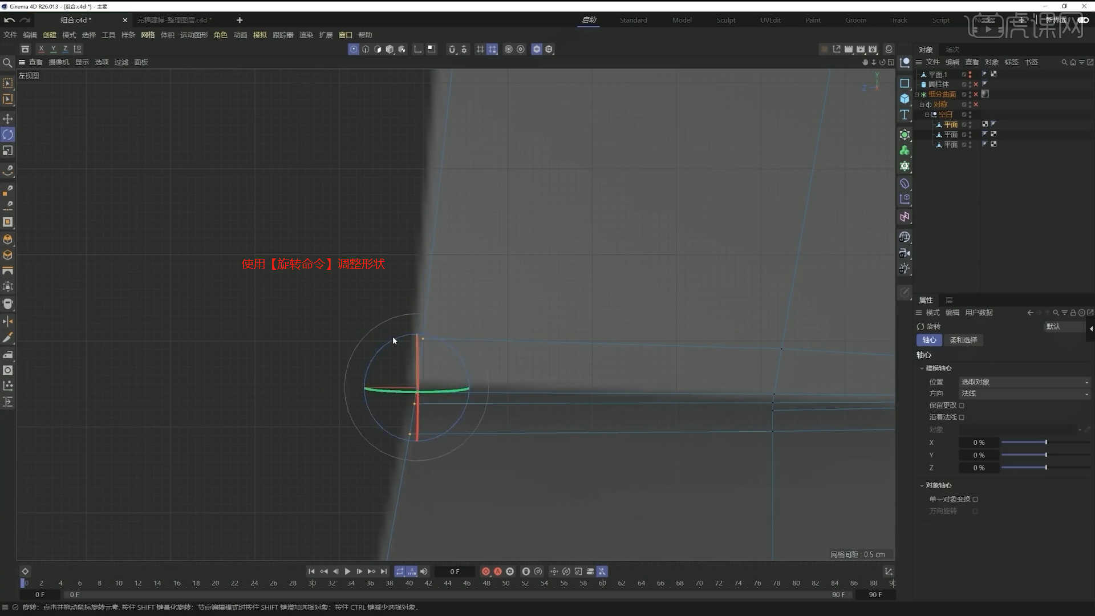Screen dimensions: 1095x616
Task: Collapse the 对称 tree node
Action: point(922,105)
